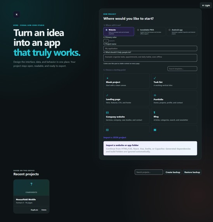
Task: Click the Restore backup button
Action: pyautogui.click(x=192, y=172)
